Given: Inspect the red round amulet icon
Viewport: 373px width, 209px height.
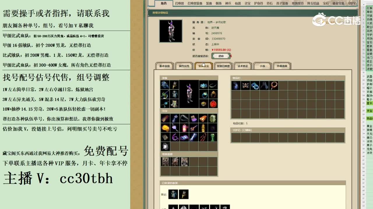Looking at the screenshot, I should point(213,104).
